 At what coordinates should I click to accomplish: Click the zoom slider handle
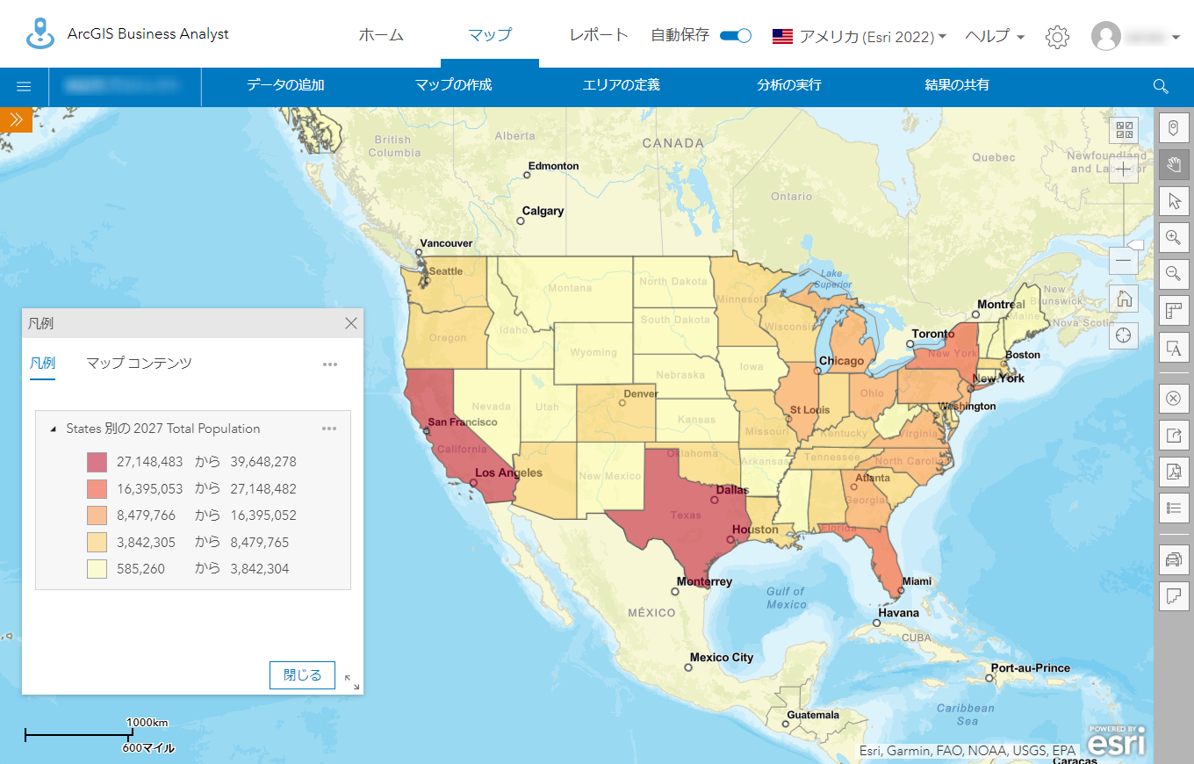1134,243
